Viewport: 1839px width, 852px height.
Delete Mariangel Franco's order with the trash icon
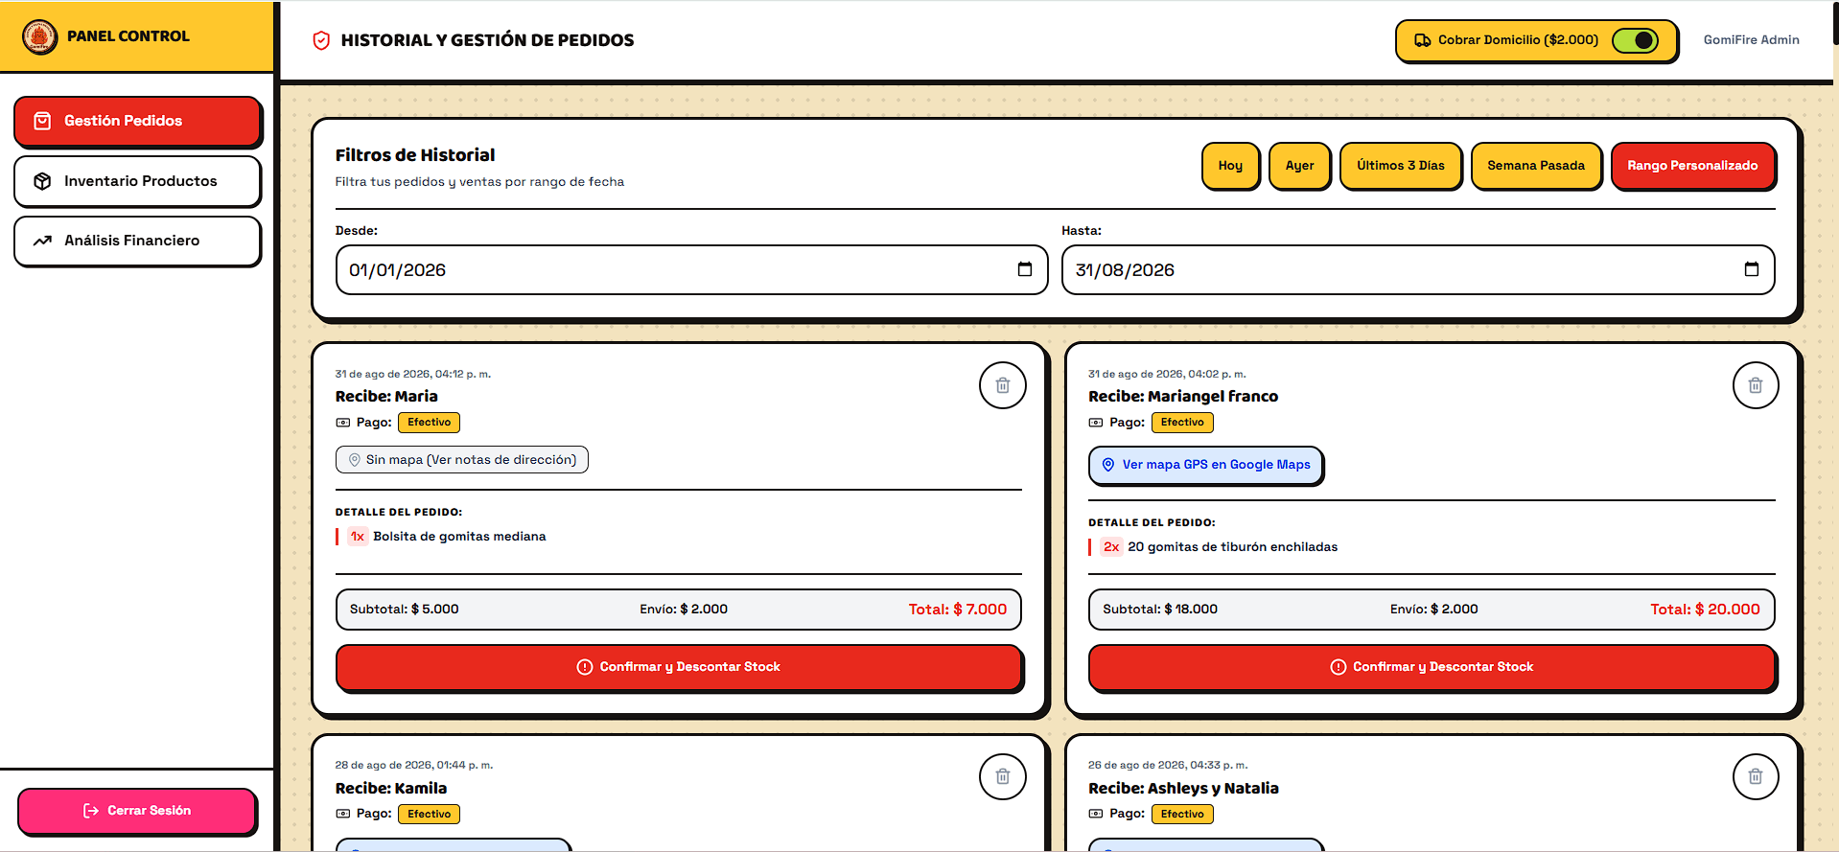tap(1755, 385)
